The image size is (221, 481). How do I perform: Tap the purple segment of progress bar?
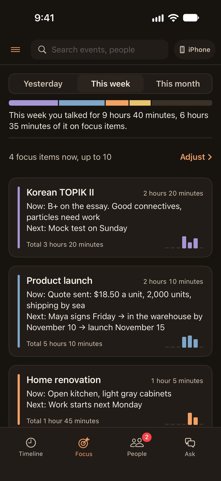(33, 103)
